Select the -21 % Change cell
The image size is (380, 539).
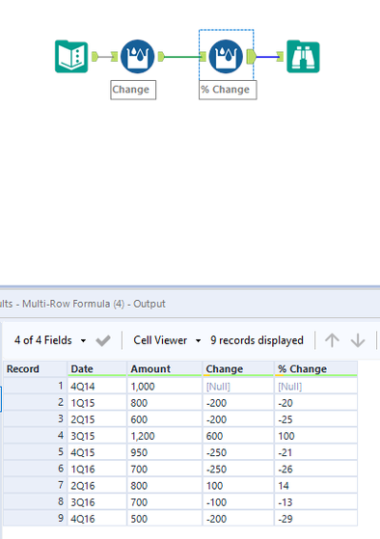315,452
